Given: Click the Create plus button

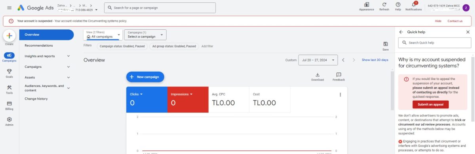Looking at the screenshot, I should 9,36.
